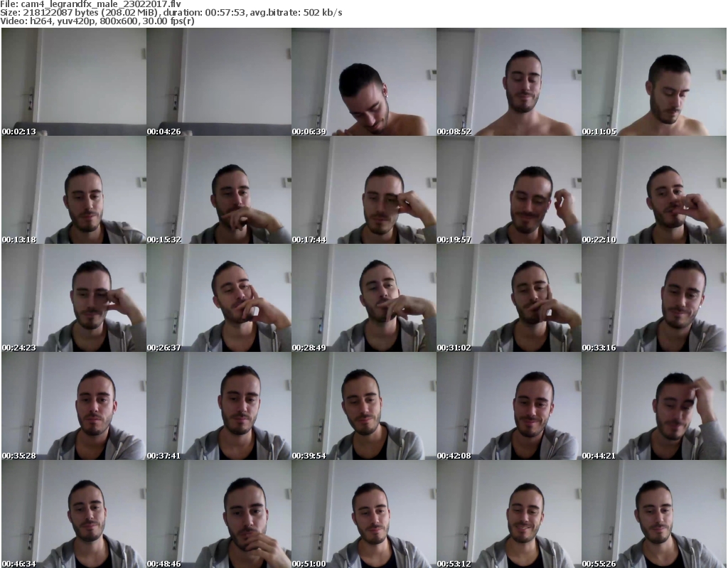Viewport: 728px width, 568px height.
Task: Click the 'File:' filename header line
Action: pos(90,4)
